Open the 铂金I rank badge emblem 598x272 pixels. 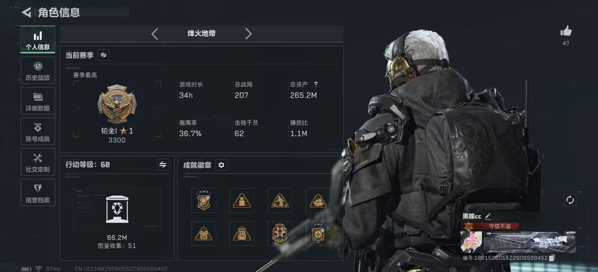click(x=117, y=104)
